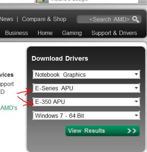Open the Support & Drivers menu
The height and width of the screenshot is (152, 147).
(114, 33)
